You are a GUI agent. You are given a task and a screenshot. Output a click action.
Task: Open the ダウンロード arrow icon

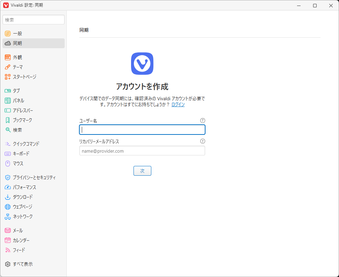[8, 197]
